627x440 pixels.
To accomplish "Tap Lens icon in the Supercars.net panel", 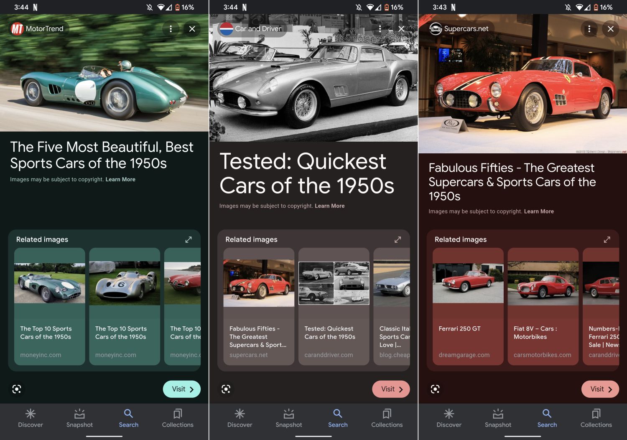I will pyautogui.click(x=435, y=389).
